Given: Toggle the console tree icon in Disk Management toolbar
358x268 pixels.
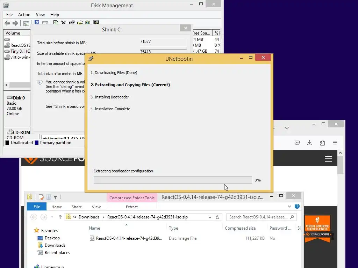Looking at the screenshot, I should pyautogui.click(x=26, y=23).
